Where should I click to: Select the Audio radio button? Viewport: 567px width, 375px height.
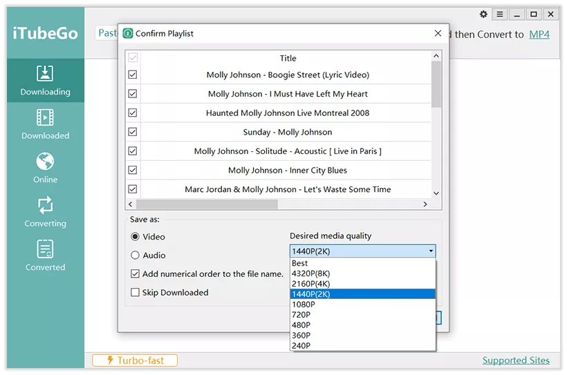136,256
